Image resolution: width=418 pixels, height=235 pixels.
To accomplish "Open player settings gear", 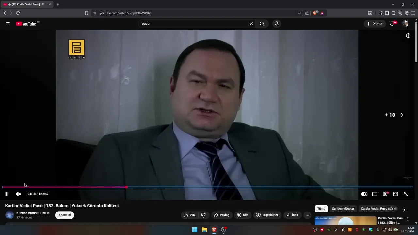I will point(385,194).
